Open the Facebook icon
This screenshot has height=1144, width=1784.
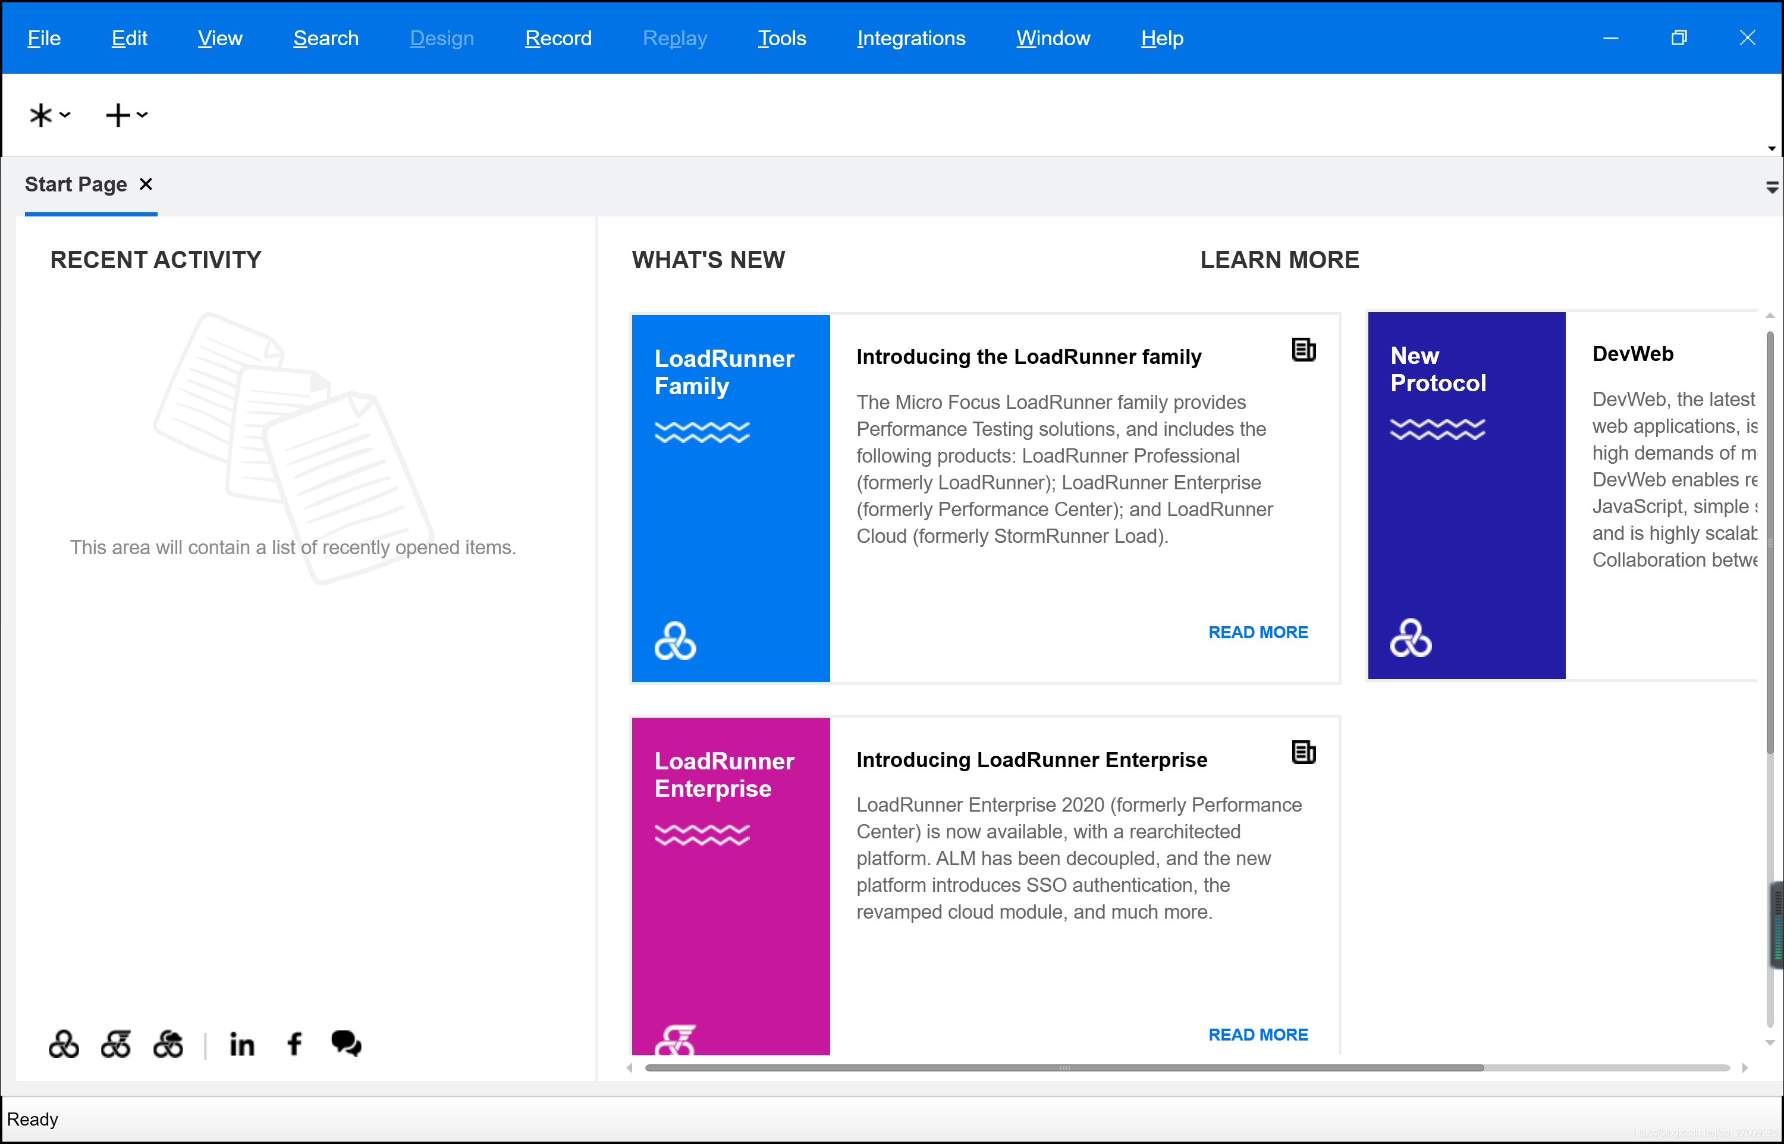[x=295, y=1044]
